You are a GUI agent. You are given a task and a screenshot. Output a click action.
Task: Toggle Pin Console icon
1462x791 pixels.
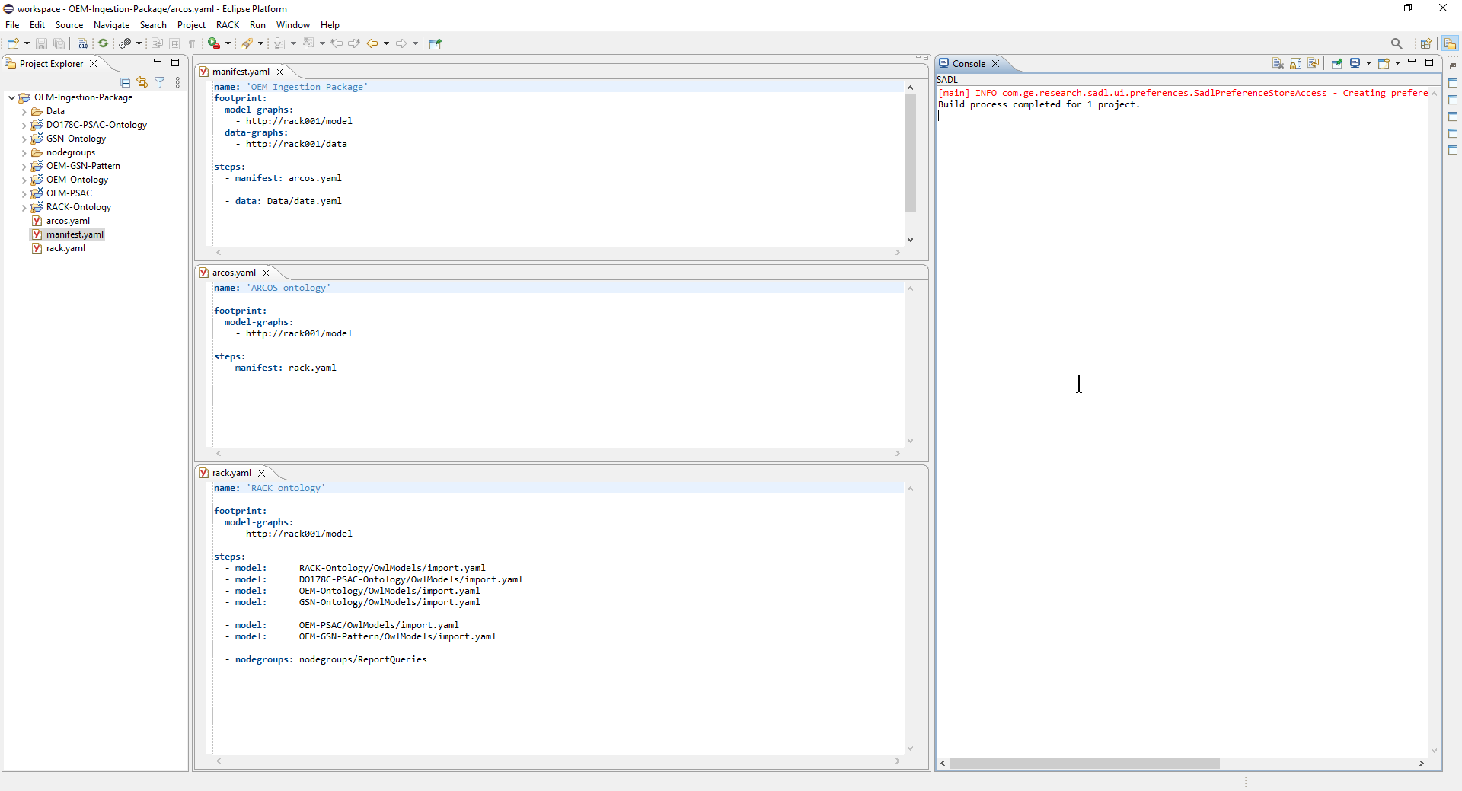point(1336,63)
